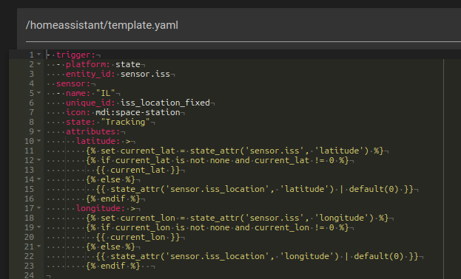The width and height of the screenshot is (461, 279).
Task: Click the 'longitude:' key on line 17
Action: tap(101, 208)
